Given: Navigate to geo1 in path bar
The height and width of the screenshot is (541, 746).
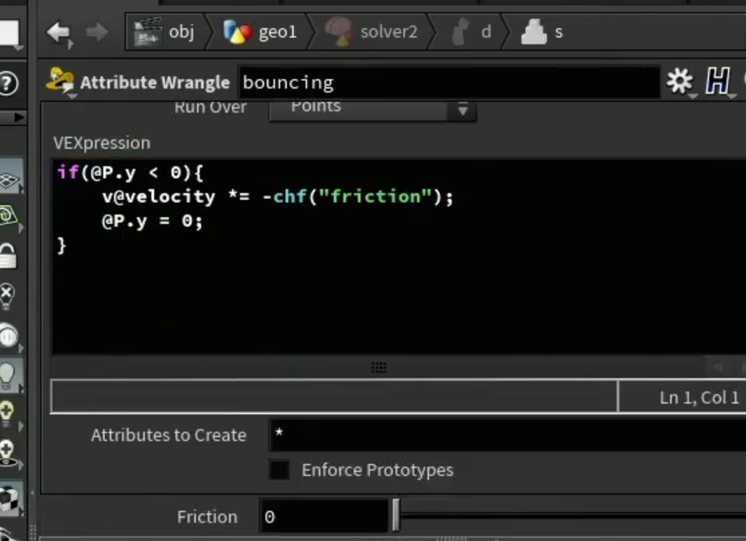Looking at the screenshot, I should (x=260, y=32).
